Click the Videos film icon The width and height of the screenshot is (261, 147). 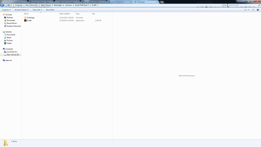tap(5, 43)
